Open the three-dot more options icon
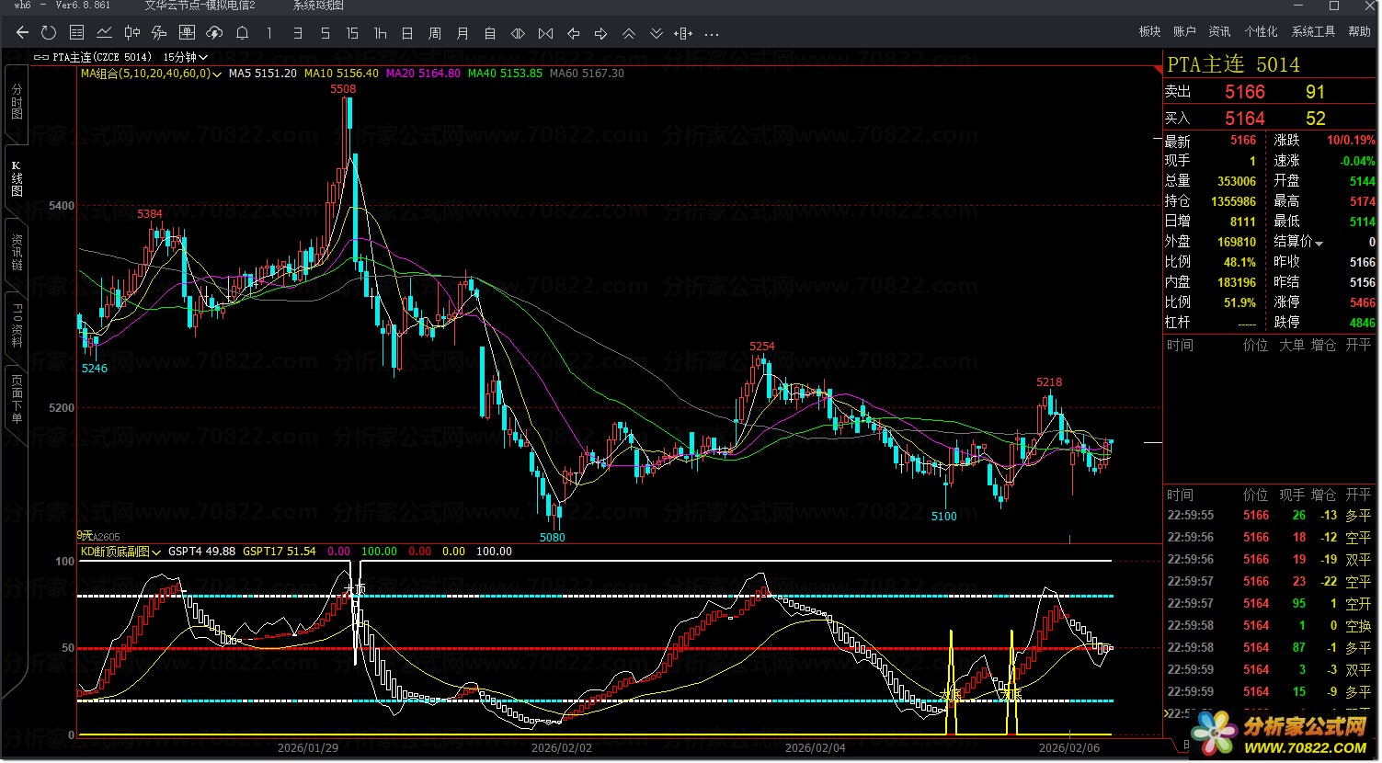 [712, 34]
